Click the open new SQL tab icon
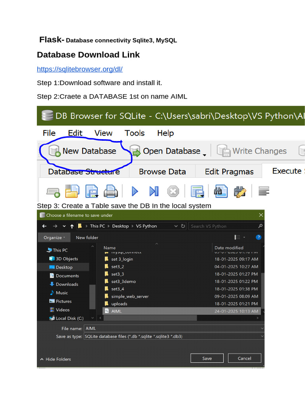Viewport: 305px width, 407px height. [x=53, y=192]
